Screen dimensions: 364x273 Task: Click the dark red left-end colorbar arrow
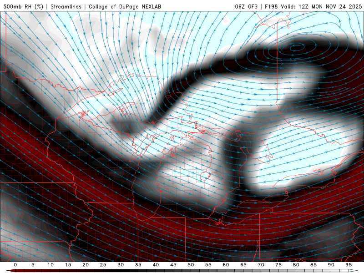tap(10, 271)
